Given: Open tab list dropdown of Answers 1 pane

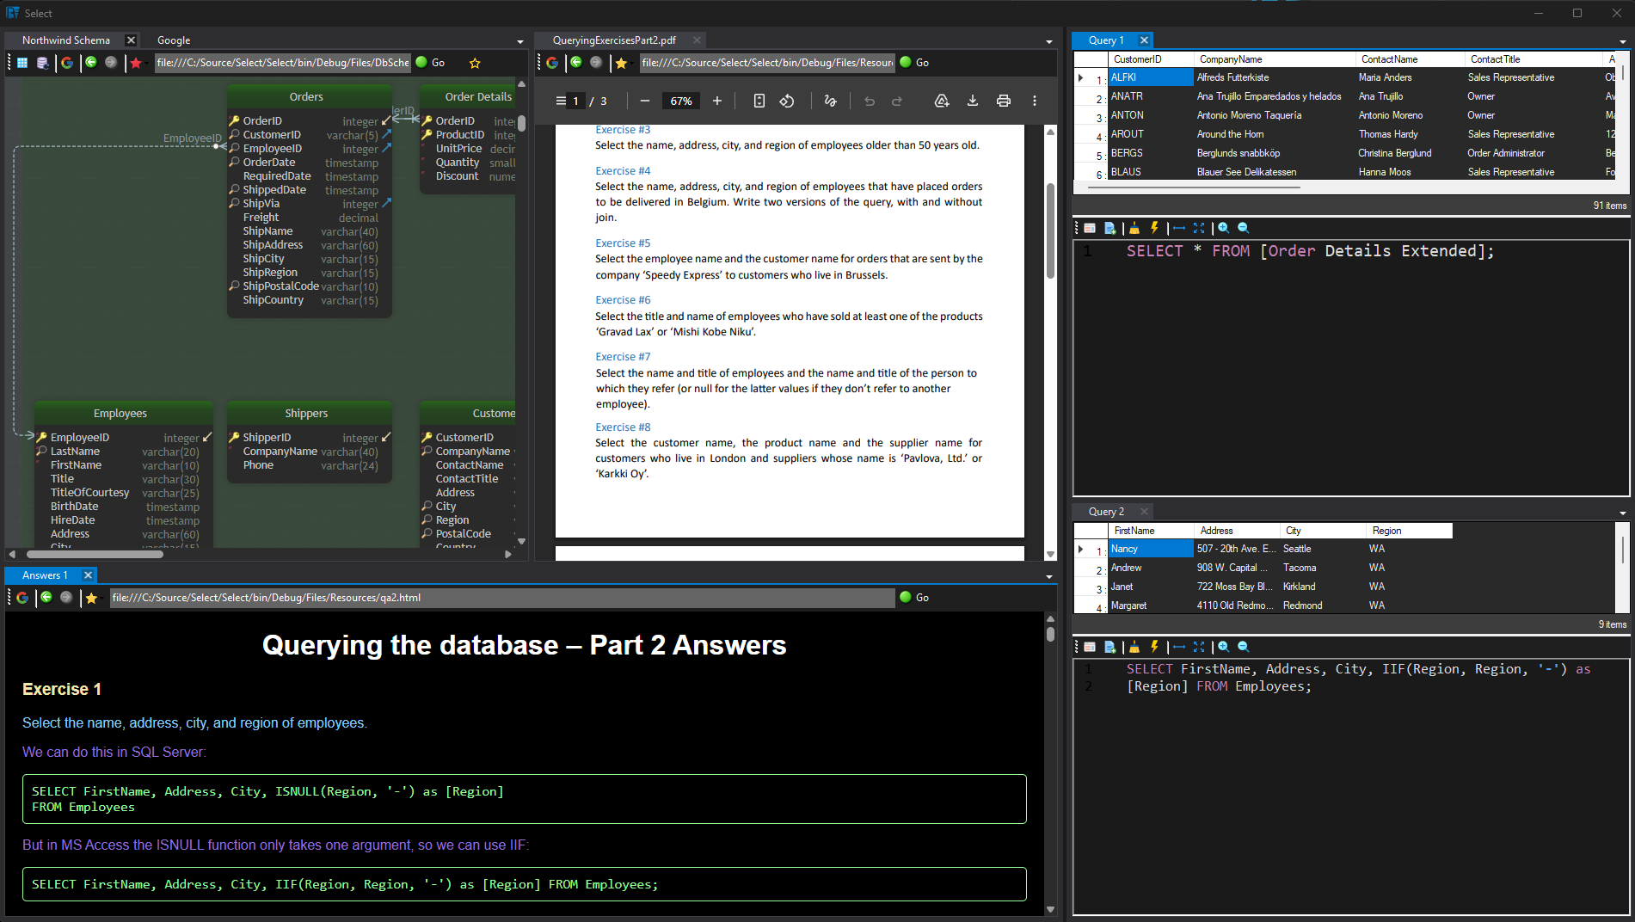Looking at the screenshot, I should point(1049,576).
